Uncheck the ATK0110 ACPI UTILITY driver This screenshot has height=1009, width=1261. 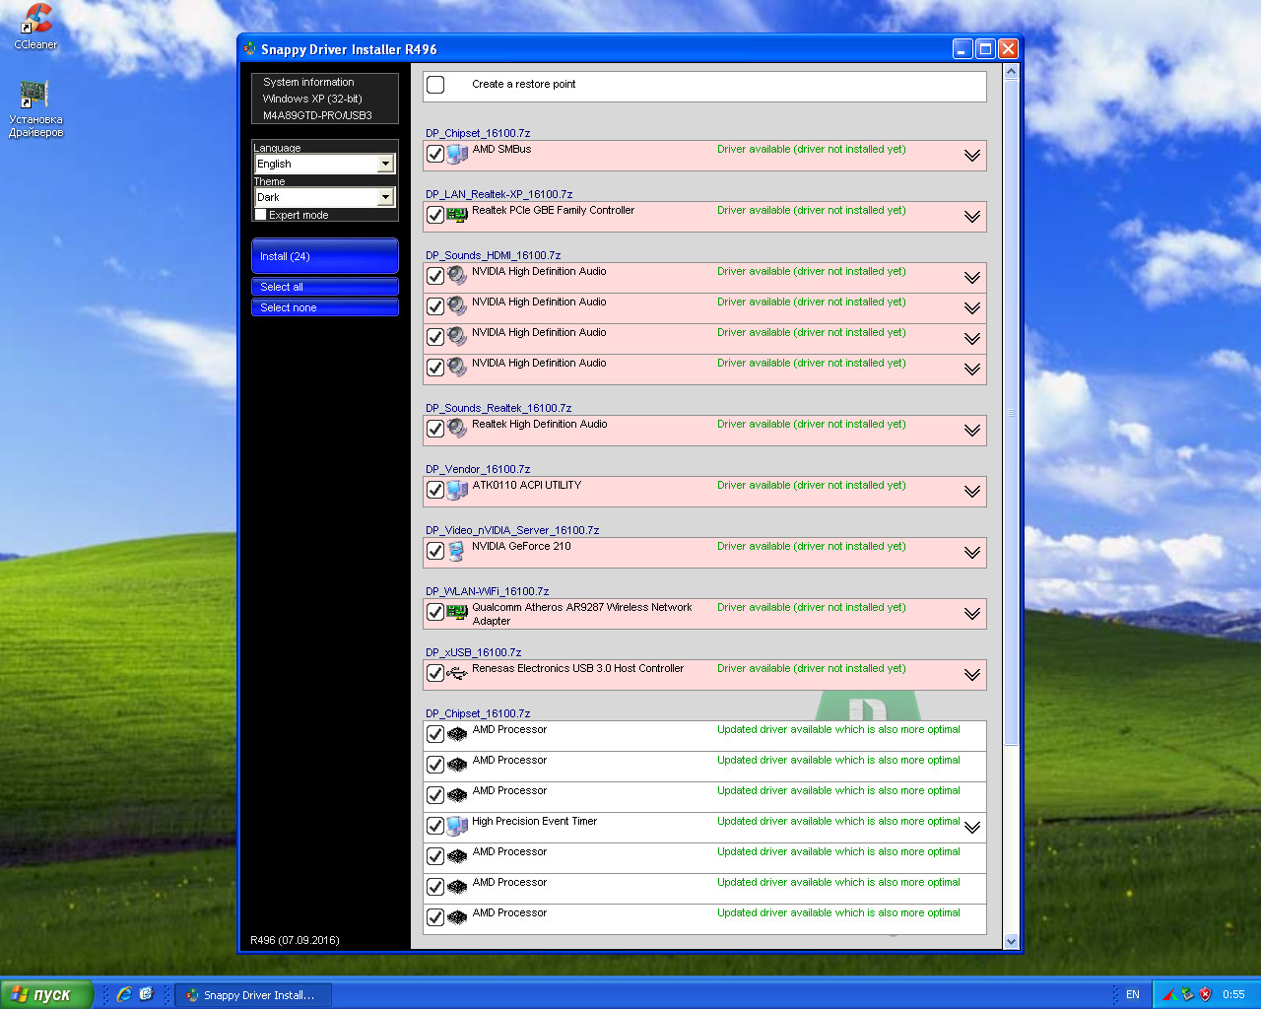435,491
